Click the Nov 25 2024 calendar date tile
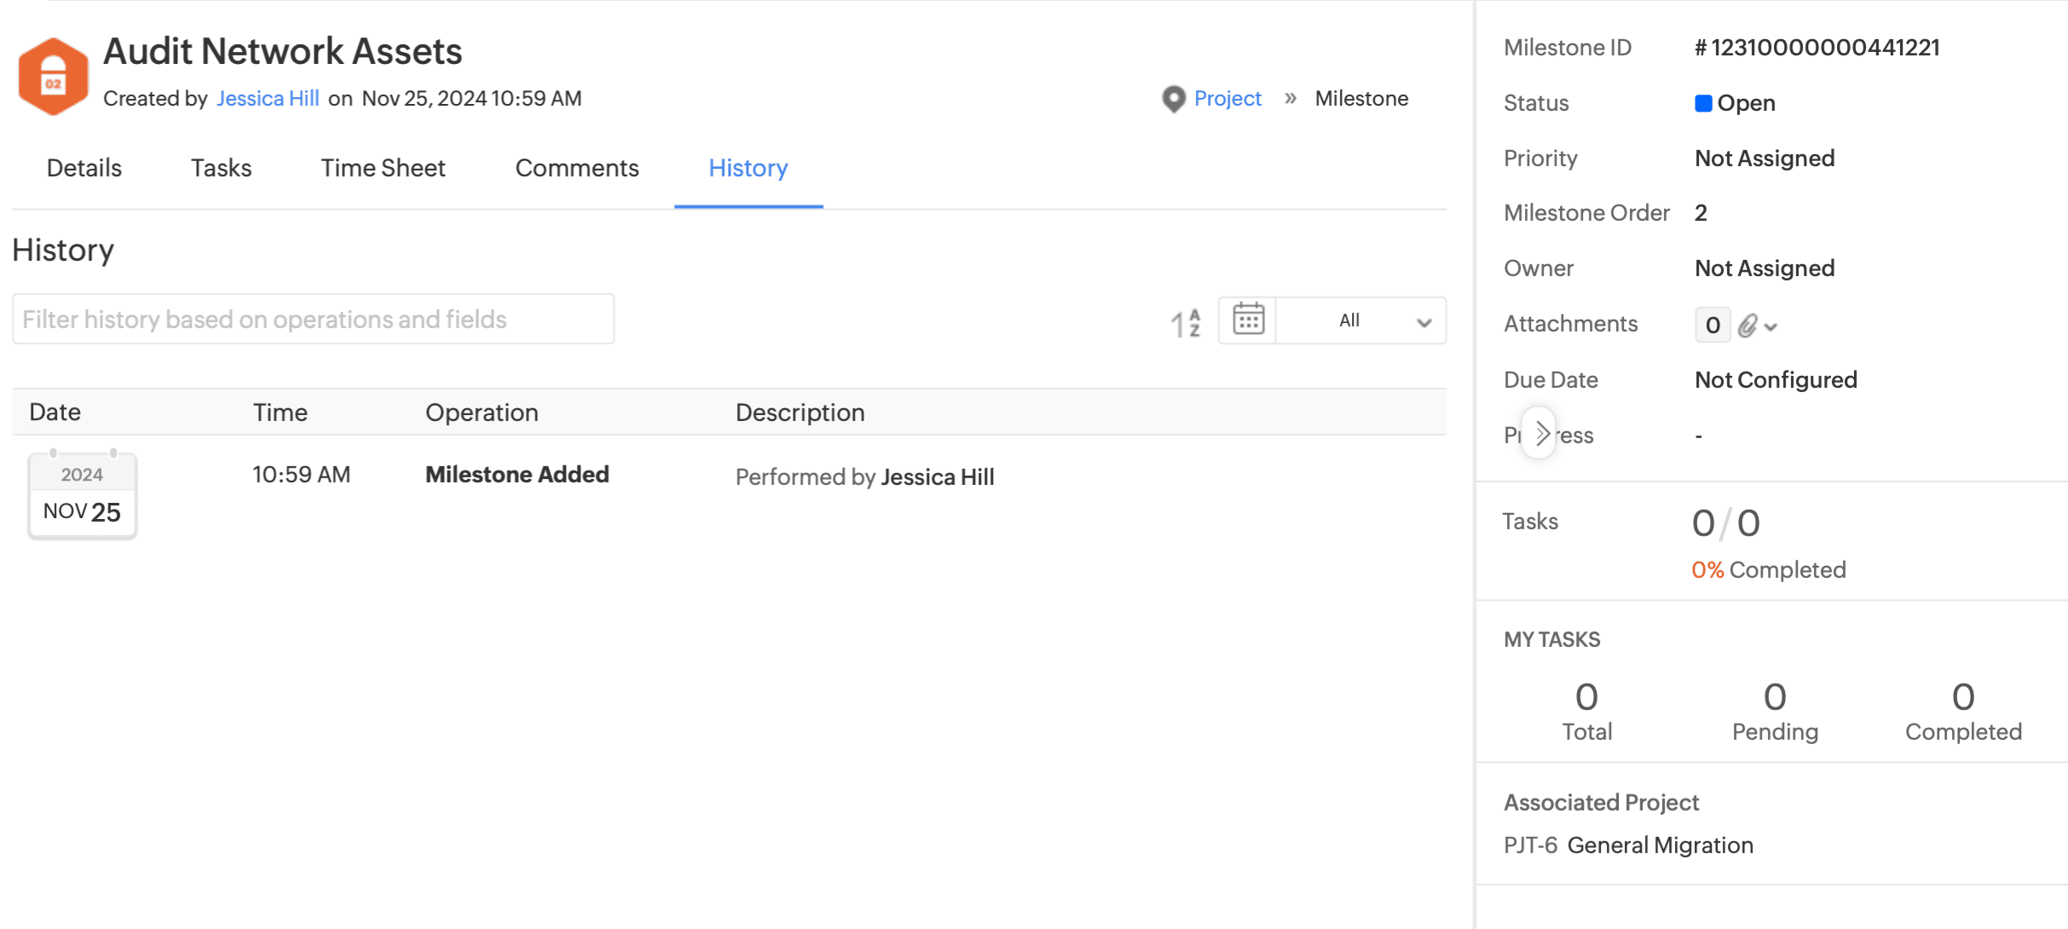The image size is (2068, 929). coord(83,496)
